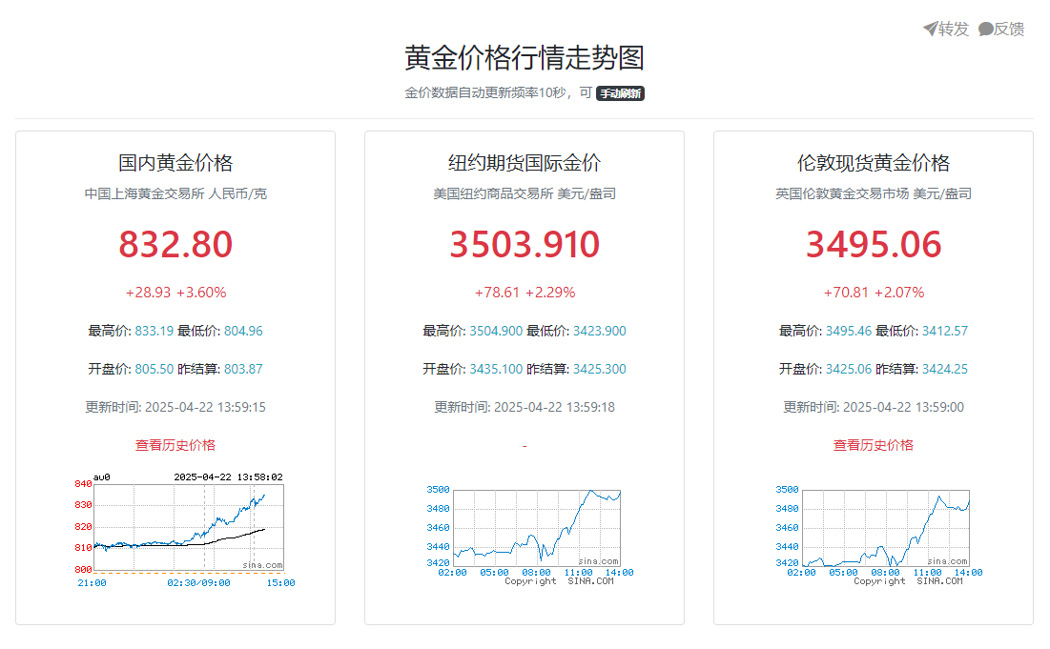
Task: Click the 开盘价 value 3435.100
Action: pyautogui.click(x=496, y=369)
